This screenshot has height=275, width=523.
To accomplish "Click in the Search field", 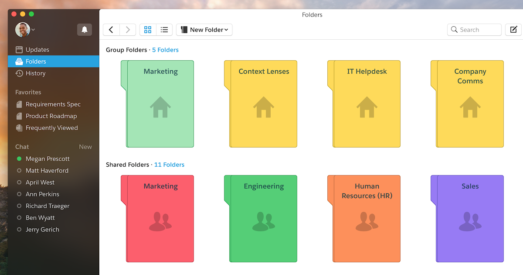I will click(474, 30).
